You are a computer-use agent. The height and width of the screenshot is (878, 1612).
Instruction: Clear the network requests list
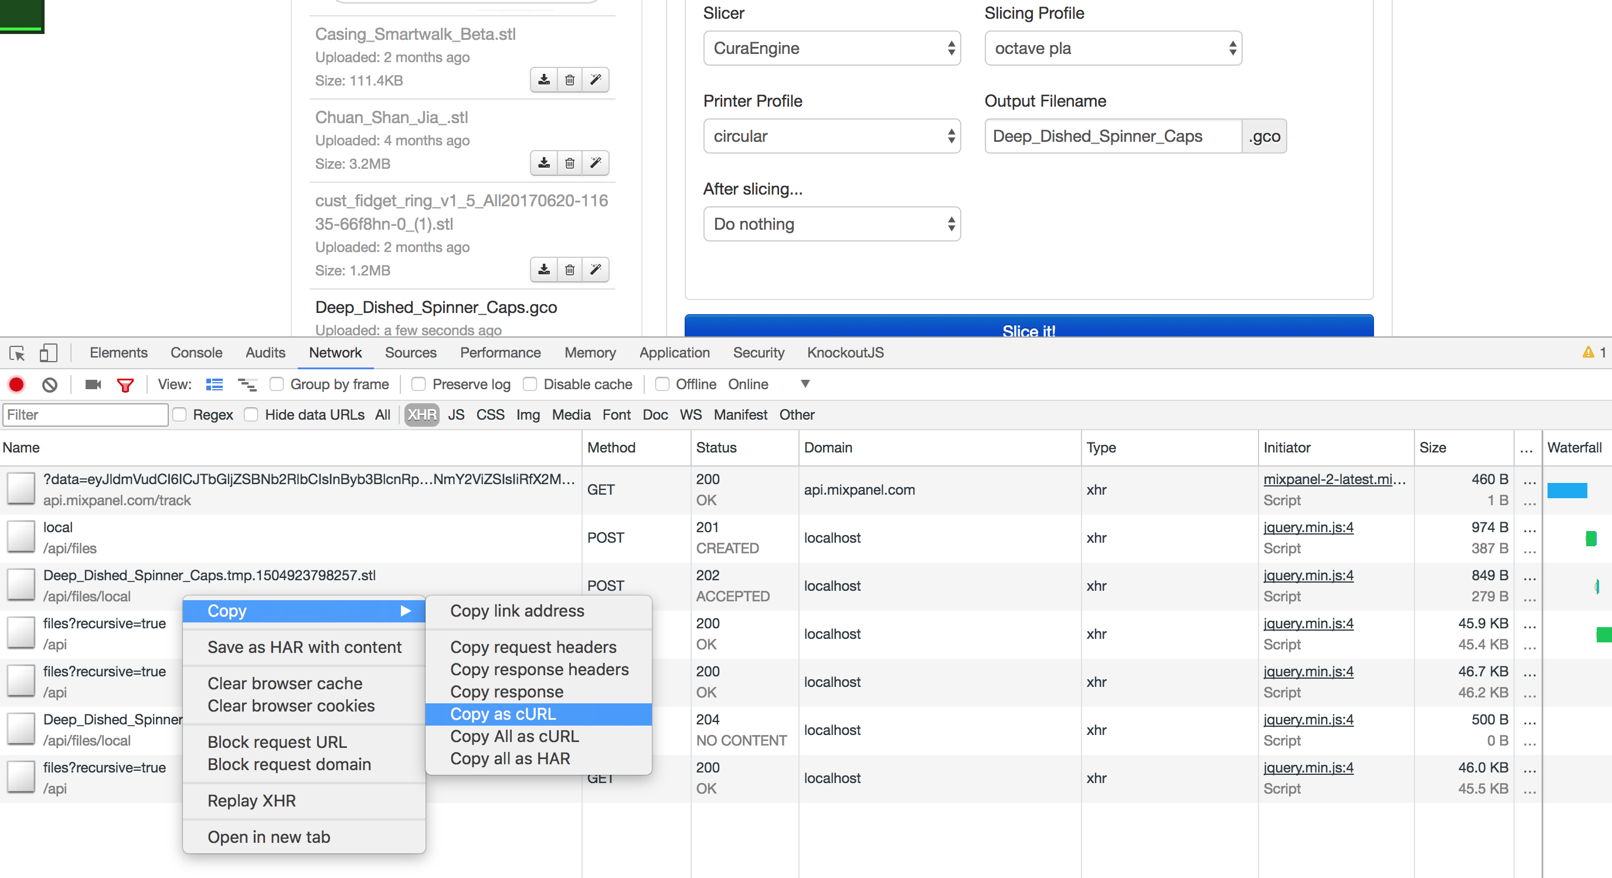49,384
